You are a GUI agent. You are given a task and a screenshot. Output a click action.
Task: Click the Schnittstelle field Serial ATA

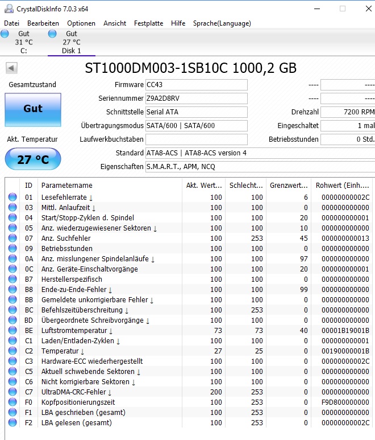tap(197, 112)
